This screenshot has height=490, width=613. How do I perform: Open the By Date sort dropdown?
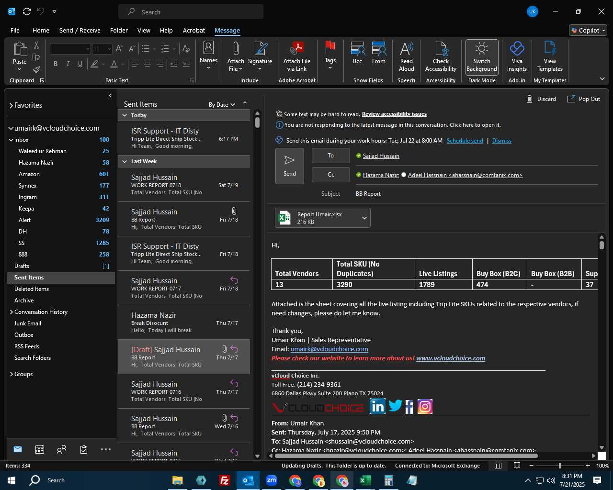coord(222,105)
